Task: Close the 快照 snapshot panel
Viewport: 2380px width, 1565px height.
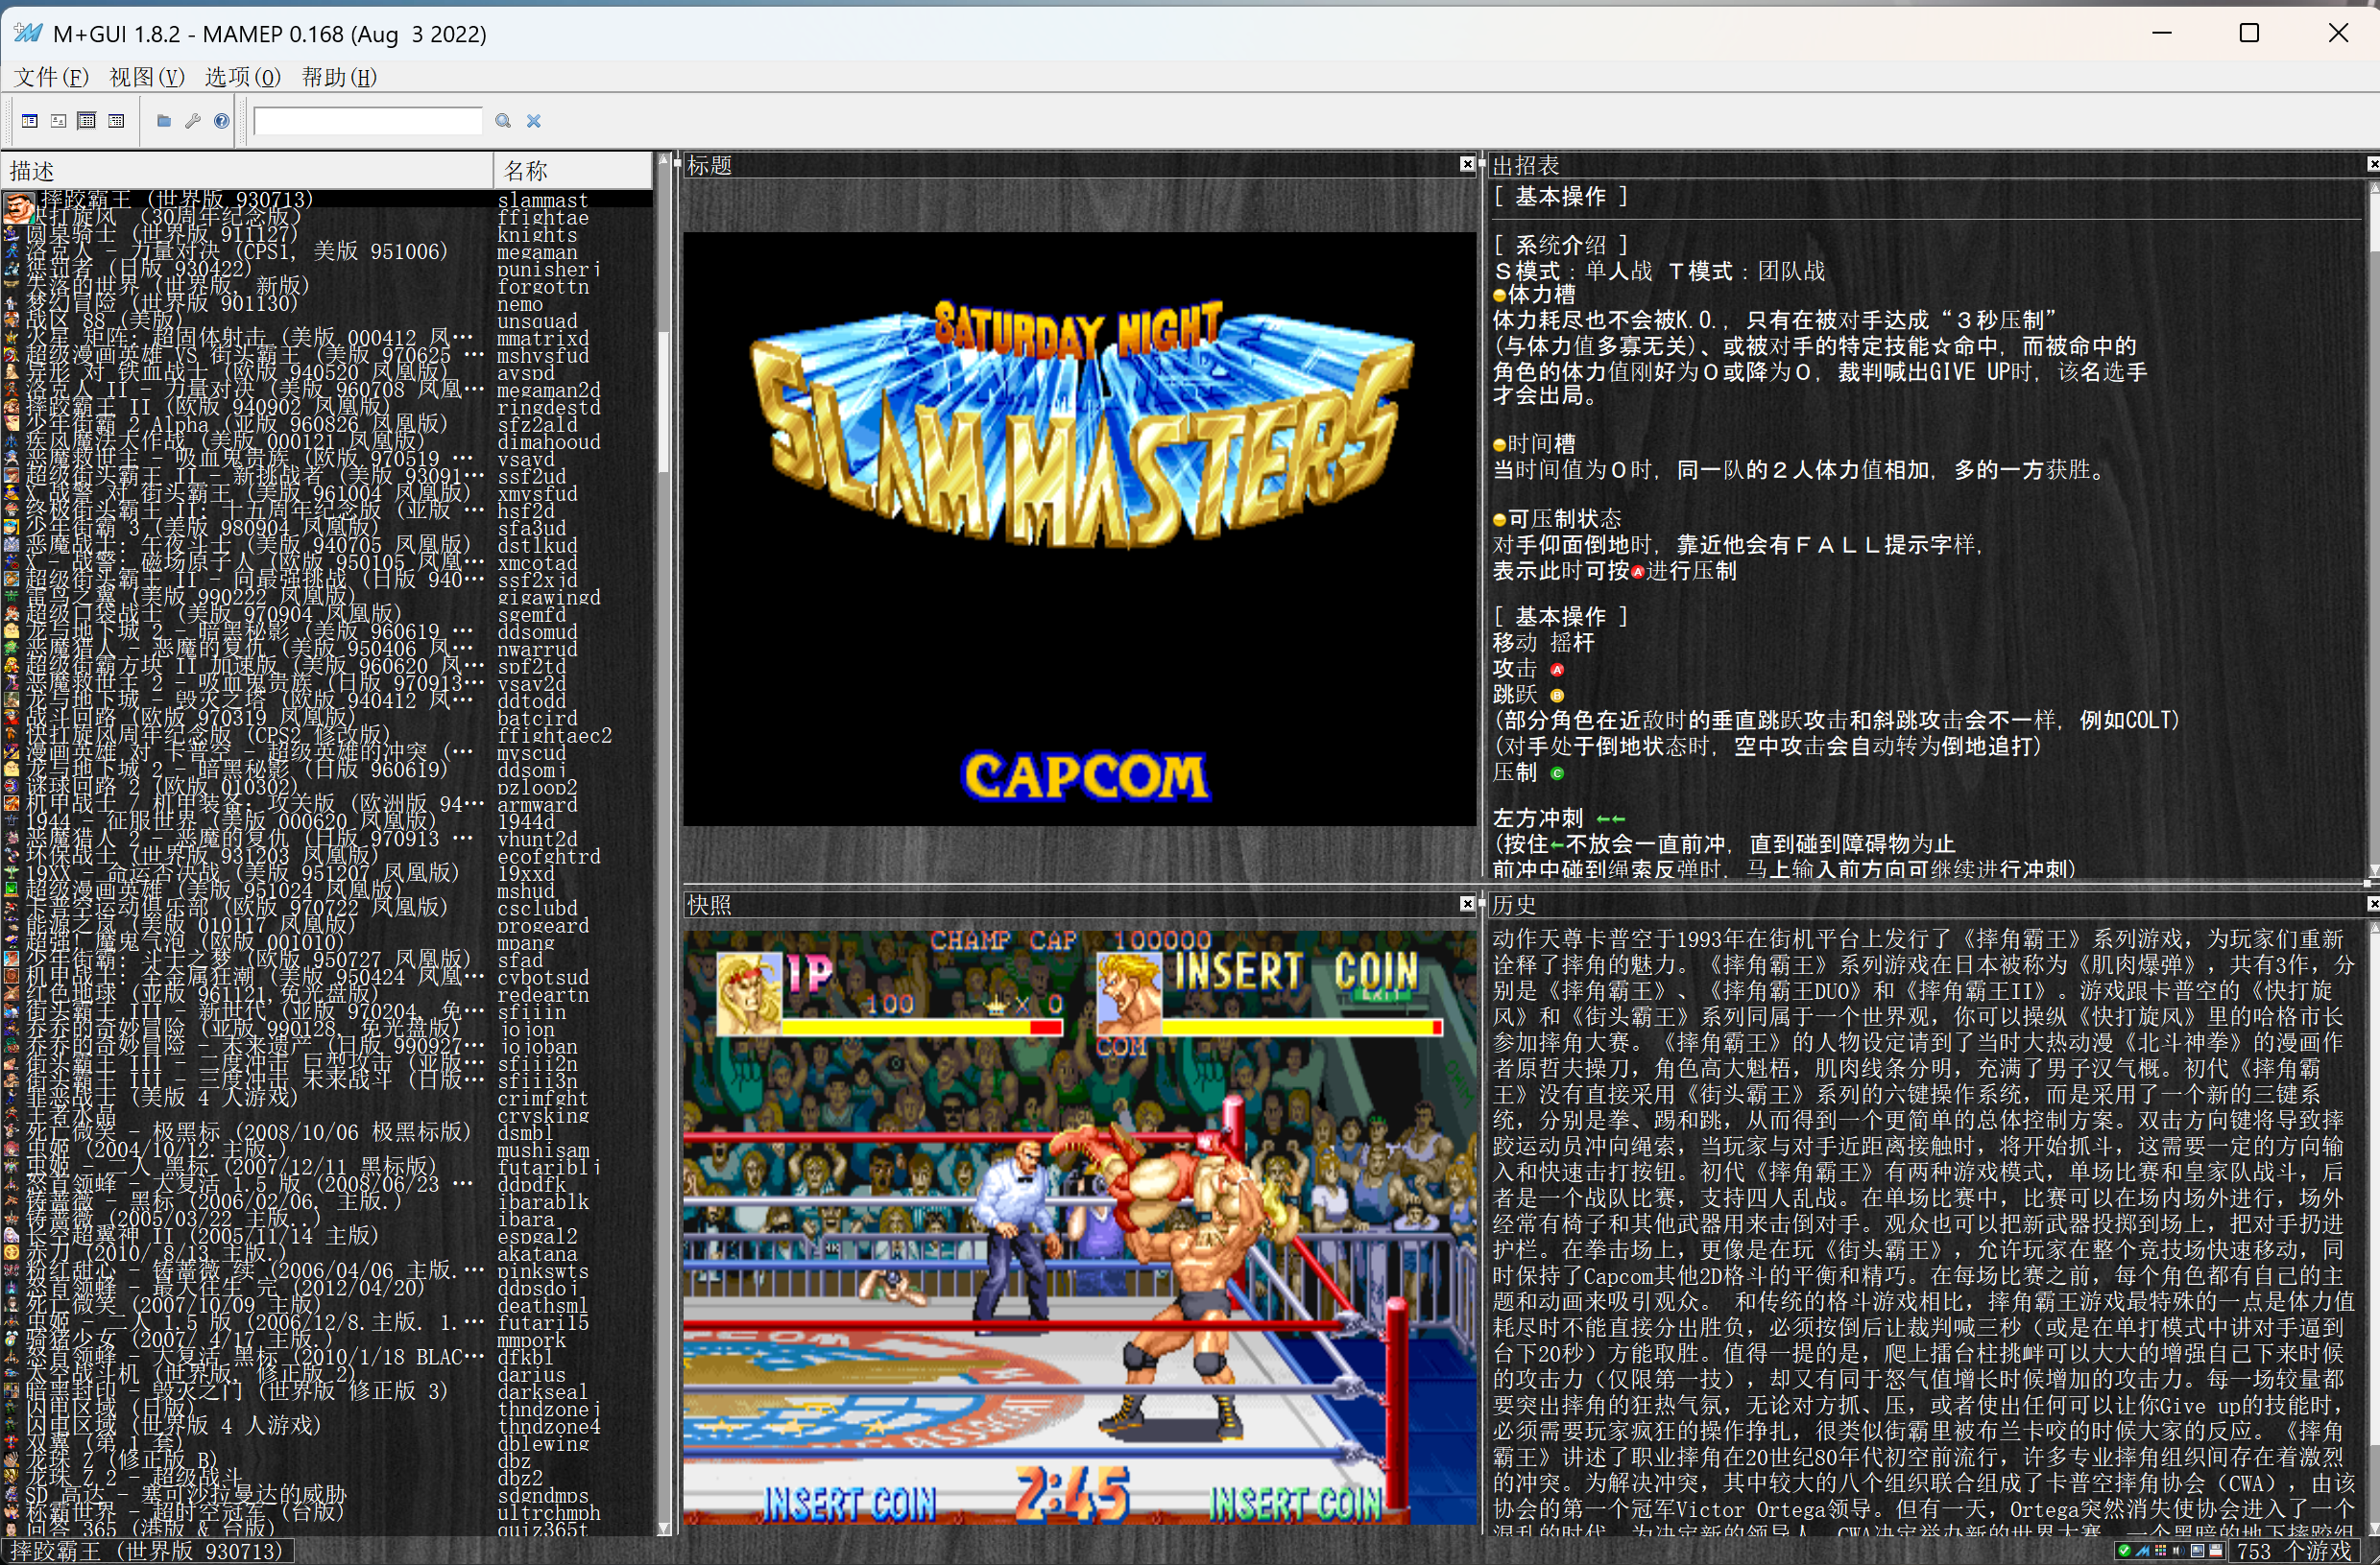Action: 1467,904
